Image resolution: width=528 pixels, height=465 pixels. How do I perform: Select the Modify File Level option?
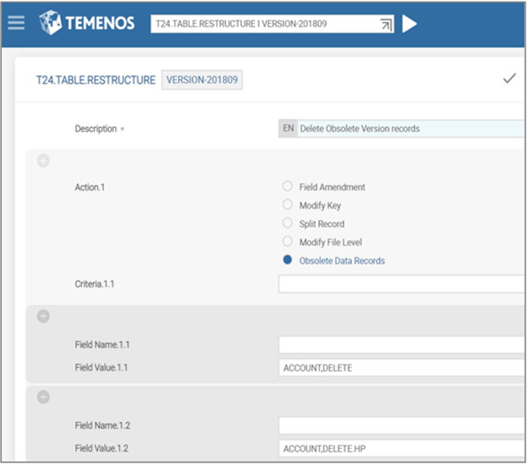[x=288, y=242]
